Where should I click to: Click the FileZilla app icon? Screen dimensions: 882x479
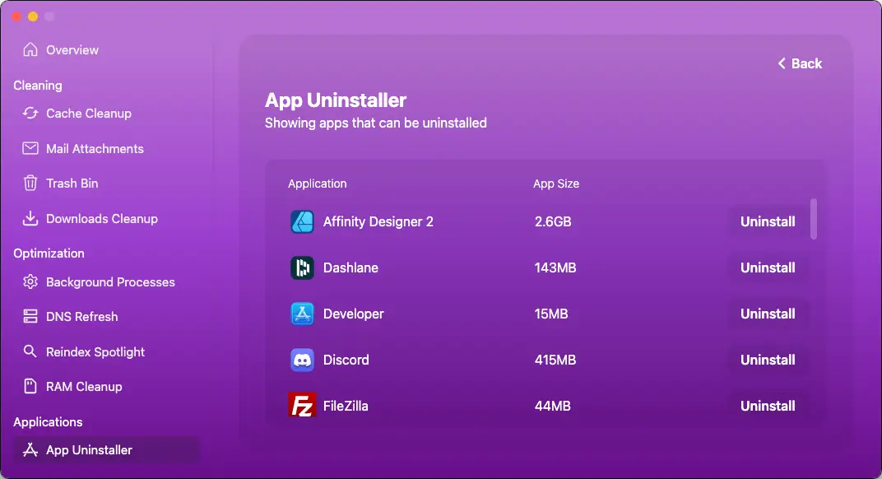[302, 406]
